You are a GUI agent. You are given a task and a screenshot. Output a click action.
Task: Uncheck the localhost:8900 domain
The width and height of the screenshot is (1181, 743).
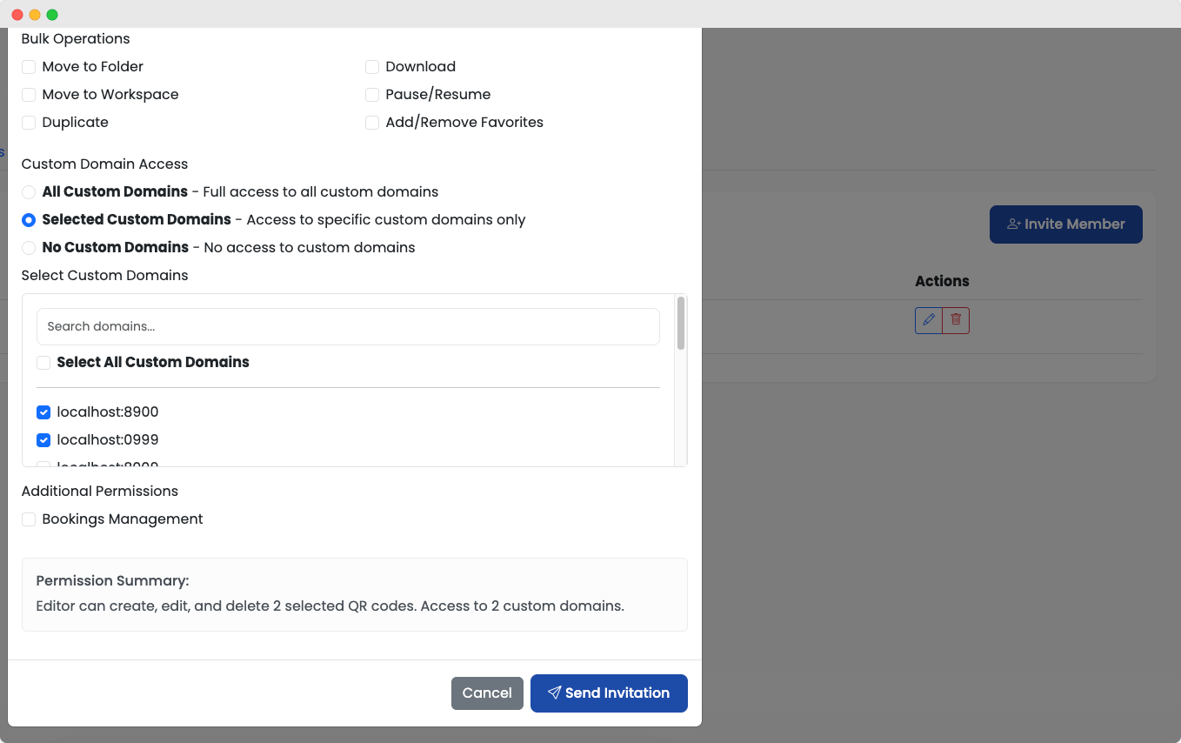[43, 412]
